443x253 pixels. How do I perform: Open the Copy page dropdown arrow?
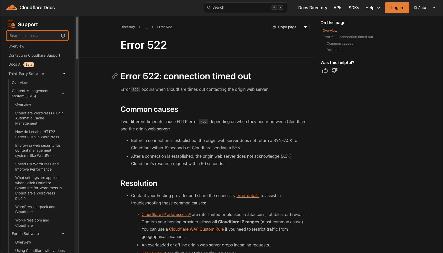coord(305,27)
